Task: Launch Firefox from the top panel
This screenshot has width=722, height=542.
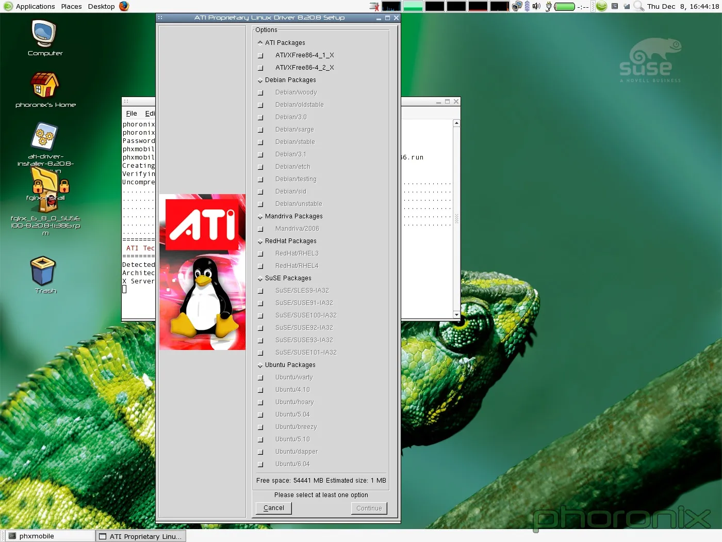Action: 124,6
